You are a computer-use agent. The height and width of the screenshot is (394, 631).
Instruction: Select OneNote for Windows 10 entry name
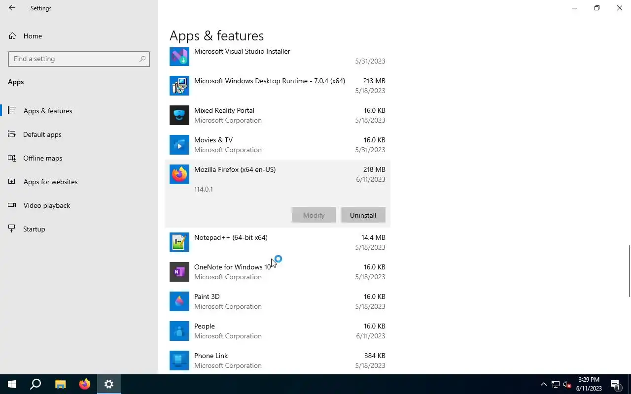click(x=232, y=267)
